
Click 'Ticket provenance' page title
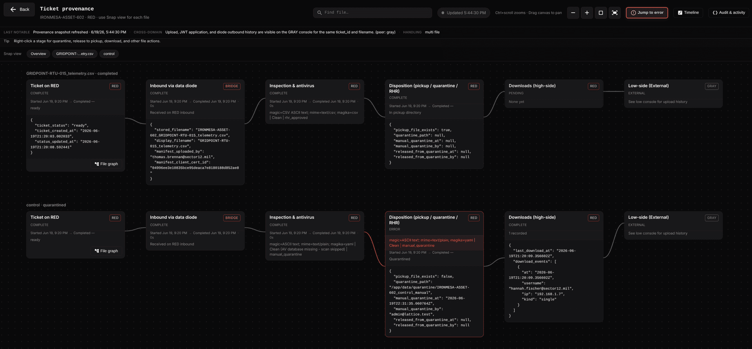(67, 9)
